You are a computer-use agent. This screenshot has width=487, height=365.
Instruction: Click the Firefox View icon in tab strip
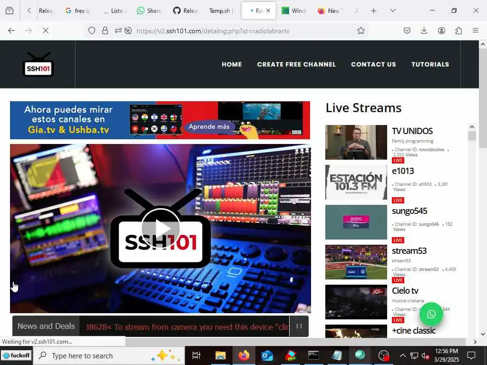[10, 10]
